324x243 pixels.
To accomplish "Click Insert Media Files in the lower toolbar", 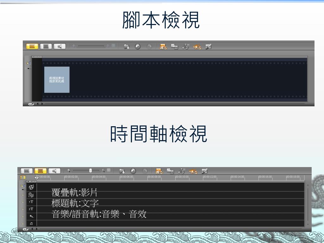I will coord(122,171).
